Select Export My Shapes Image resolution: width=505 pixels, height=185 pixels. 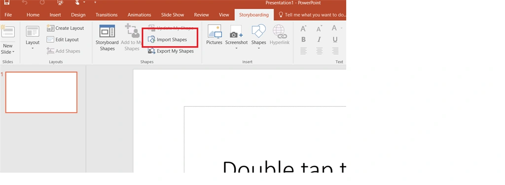coord(171,51)
